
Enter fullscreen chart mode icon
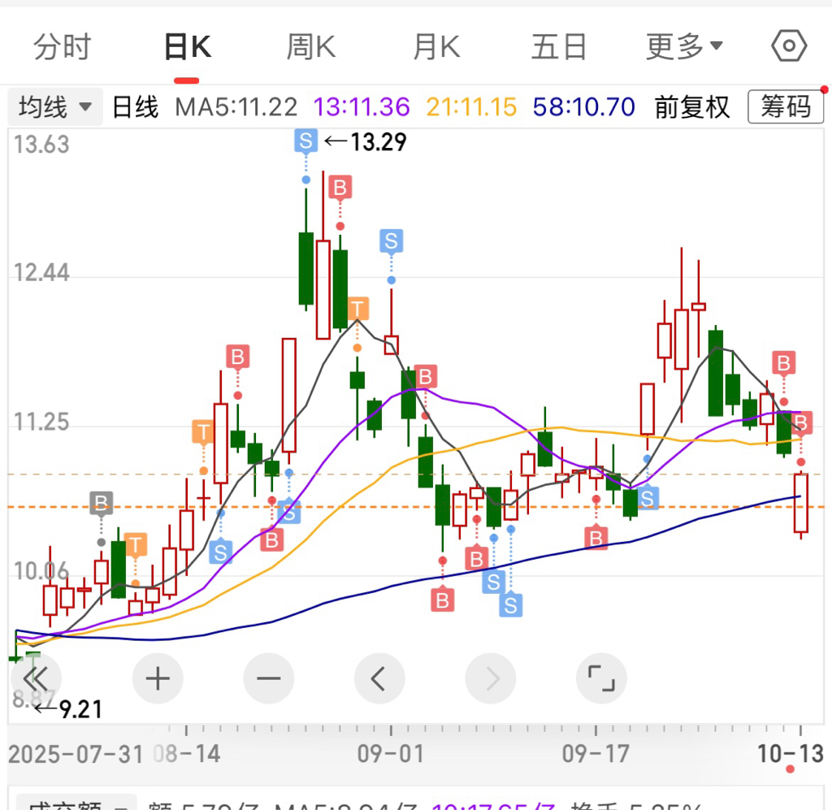tap(601, 678)
